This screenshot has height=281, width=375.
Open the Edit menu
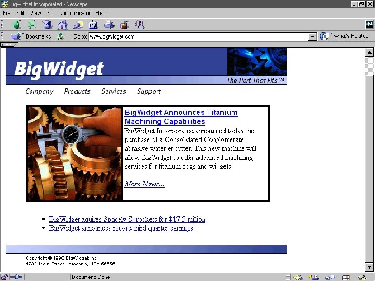(20, 13)
